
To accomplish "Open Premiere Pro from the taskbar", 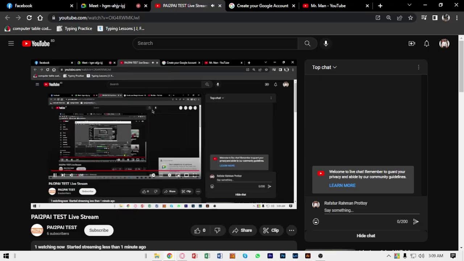I will point(270,256).
